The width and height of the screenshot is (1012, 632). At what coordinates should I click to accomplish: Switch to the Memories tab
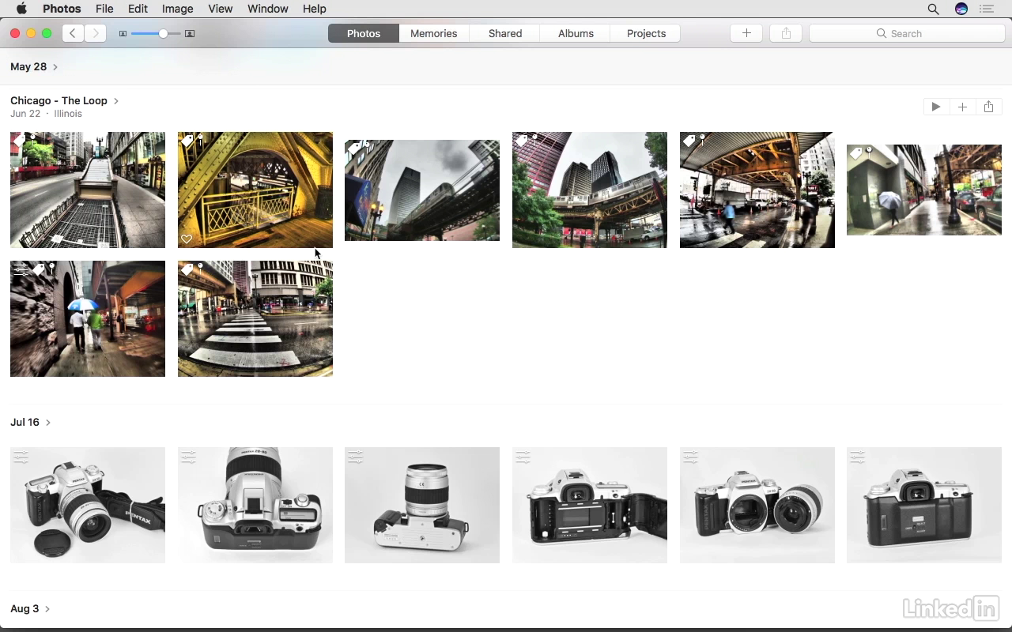click(433, 33)
